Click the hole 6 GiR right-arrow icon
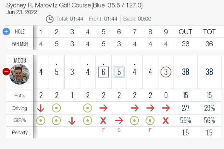The width and height of the screenshot is (224, 149). 119,120
